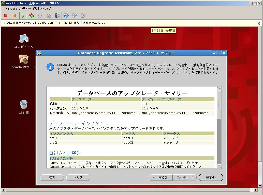Click the console vertical scroll down arrow
This screenshot has height=195, width=263.
tap(260, 186)
